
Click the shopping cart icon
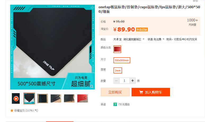[x=141, y=92]
